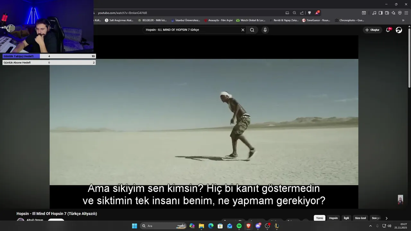Click the system tray microphone icon
The height and width of the screenshot is (231, 411).
click(377, 226)
